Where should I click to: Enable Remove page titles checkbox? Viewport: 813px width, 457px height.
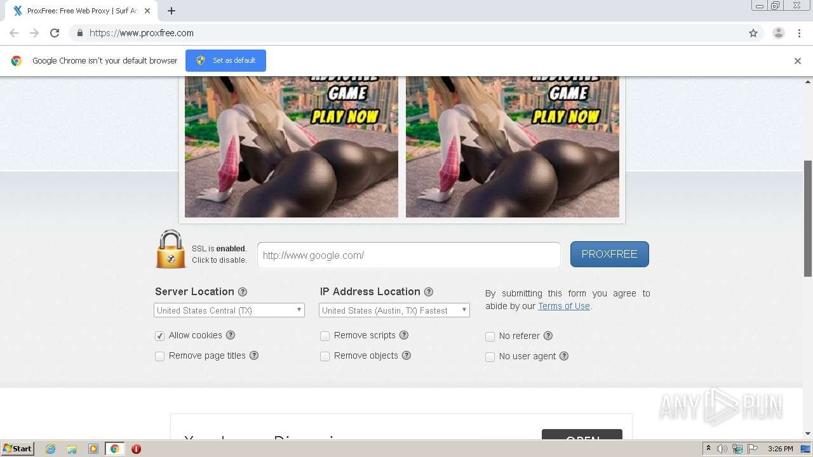coord(160,356)
